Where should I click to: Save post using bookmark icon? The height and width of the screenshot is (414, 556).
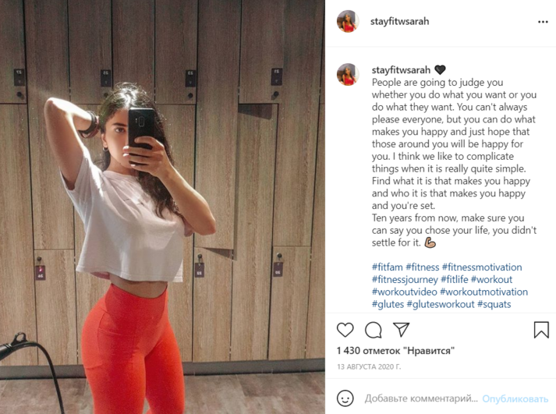click(x=541, y=330)
